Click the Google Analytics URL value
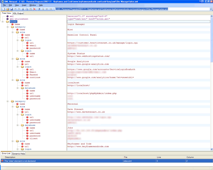Screen dimensions: 213x170 88,64
